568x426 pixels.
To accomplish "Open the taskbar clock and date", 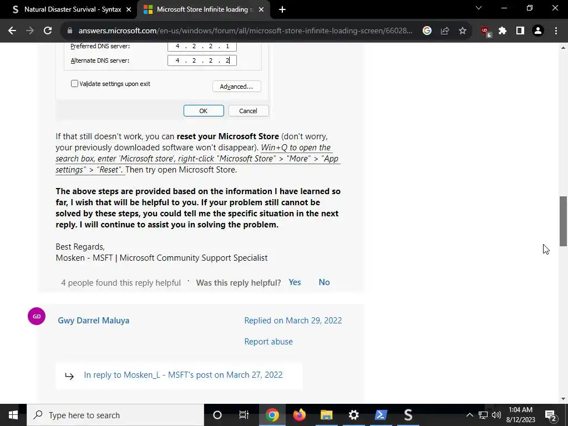I will coord(520,415).
